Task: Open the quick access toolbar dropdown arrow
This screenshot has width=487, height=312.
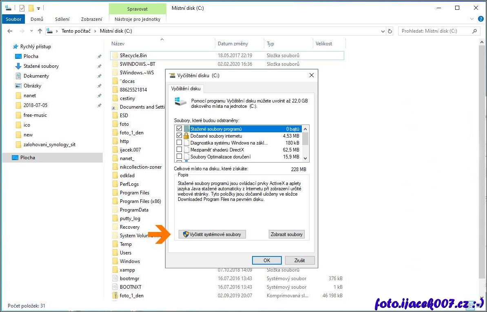Action: 38,8
